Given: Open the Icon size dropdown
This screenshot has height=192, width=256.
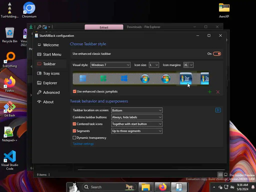Looking at the screenshot, I should [154, 65].
